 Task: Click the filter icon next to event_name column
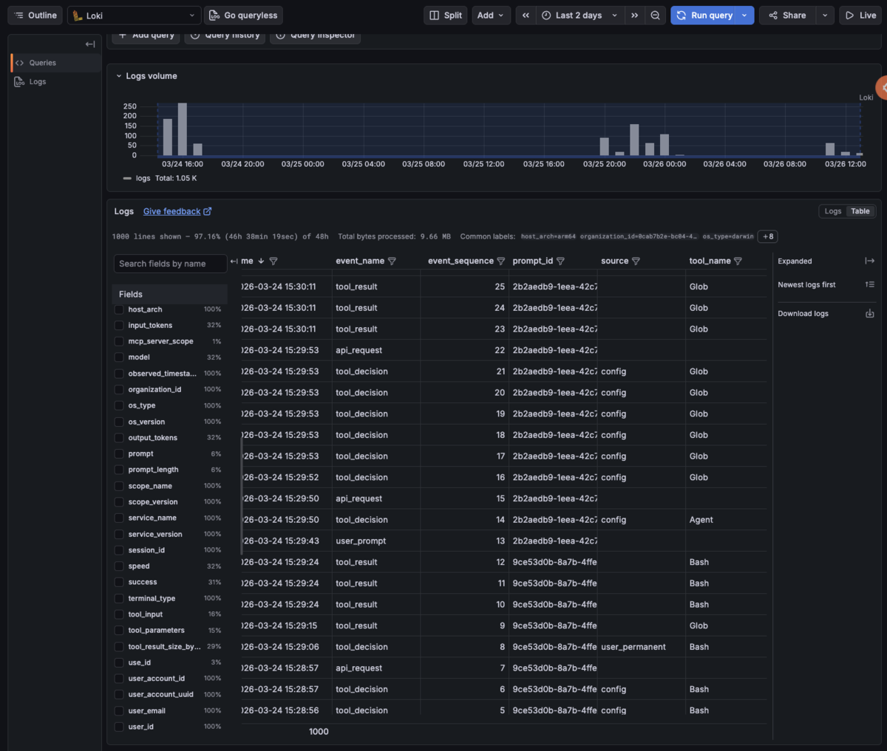coord(392,261)
